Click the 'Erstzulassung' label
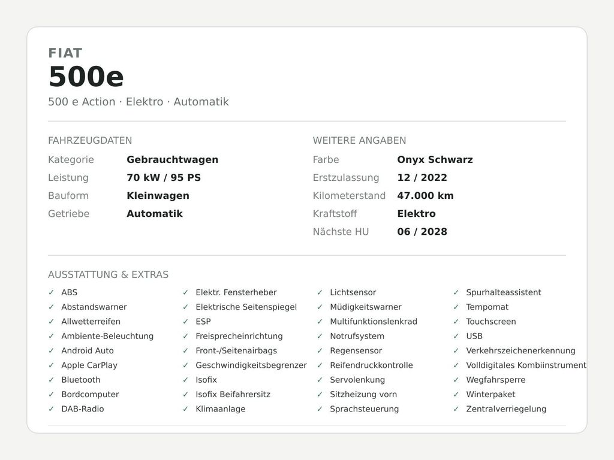This screenshot has height=460, width=614. [x=346, y=177]
